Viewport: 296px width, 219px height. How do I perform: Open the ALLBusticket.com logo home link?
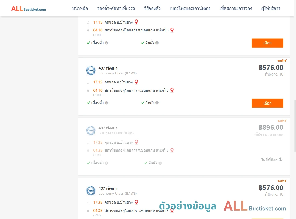tap(29, 9)
